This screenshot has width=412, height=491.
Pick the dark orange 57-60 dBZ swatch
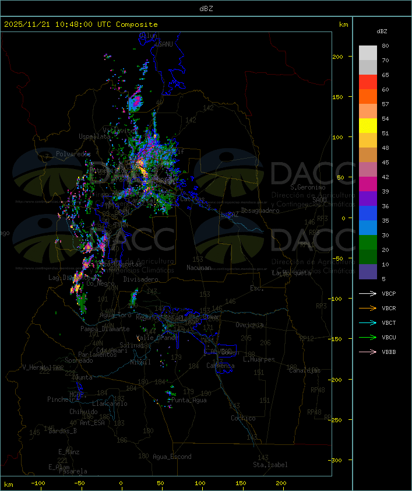[368, 96]
